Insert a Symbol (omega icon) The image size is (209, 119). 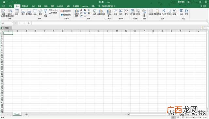[186, 12]
